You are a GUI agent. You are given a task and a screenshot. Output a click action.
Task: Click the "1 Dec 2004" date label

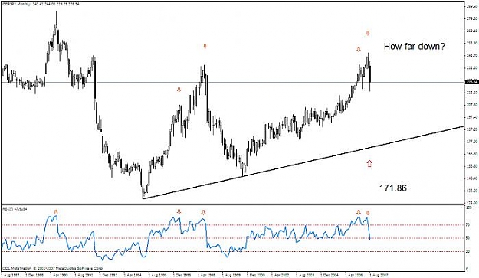pyautogui.click(x=330, y=275)
